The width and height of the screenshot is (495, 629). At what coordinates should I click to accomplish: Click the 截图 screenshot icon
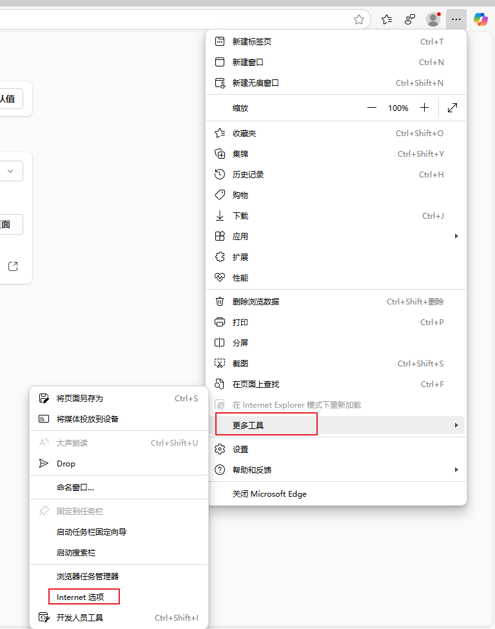220,363
